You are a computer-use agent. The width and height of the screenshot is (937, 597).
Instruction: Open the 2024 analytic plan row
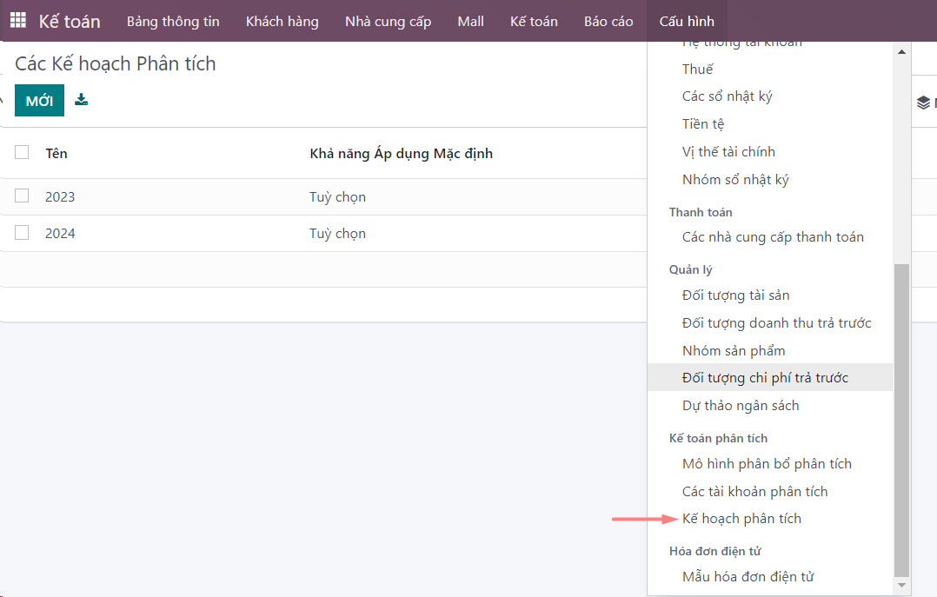323,233
